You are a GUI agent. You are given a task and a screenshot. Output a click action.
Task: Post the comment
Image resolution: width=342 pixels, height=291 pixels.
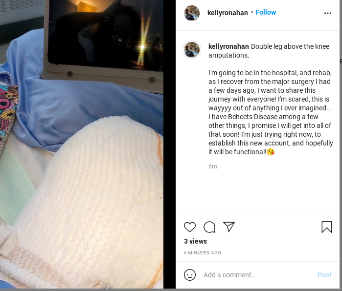tap(324, 275)
